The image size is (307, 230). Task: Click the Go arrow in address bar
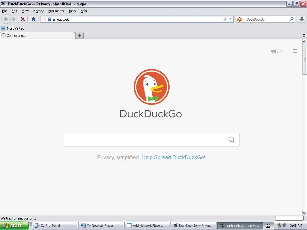tap(225, 19)
